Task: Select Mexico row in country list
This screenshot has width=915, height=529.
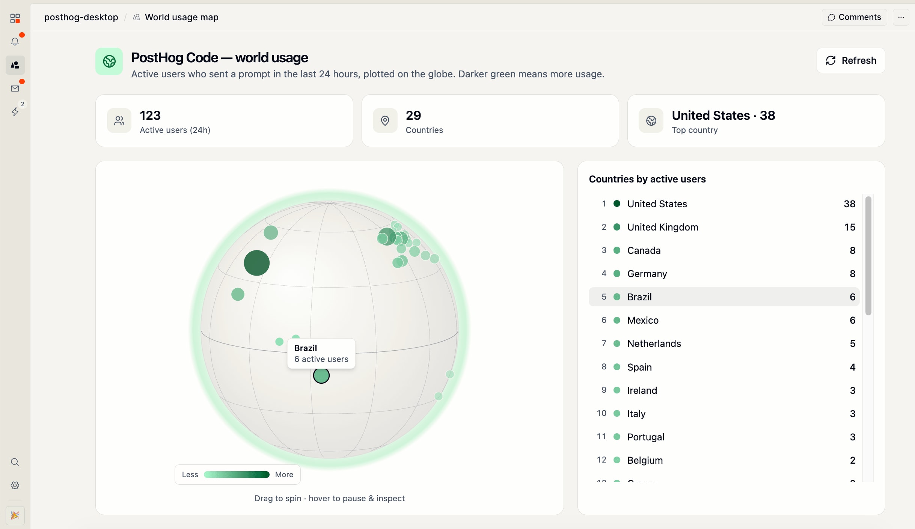Action: click(x=724, y=320)
